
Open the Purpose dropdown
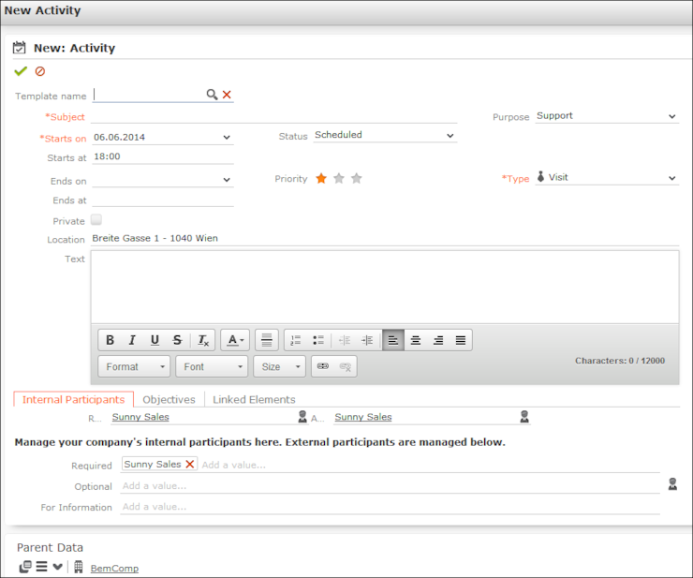tap(607, 116)
